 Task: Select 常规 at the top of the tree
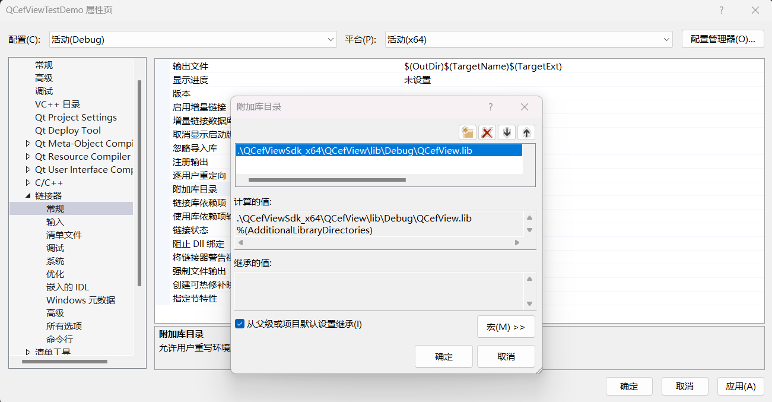point(44,65)
